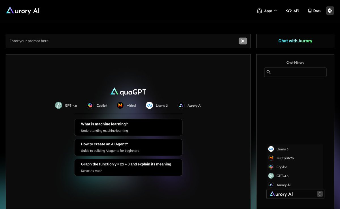Image resolution: width=340 pixels, height=209 pixels.
Task: Click the Mixtral icon in dropdown list
Action: 271,158
